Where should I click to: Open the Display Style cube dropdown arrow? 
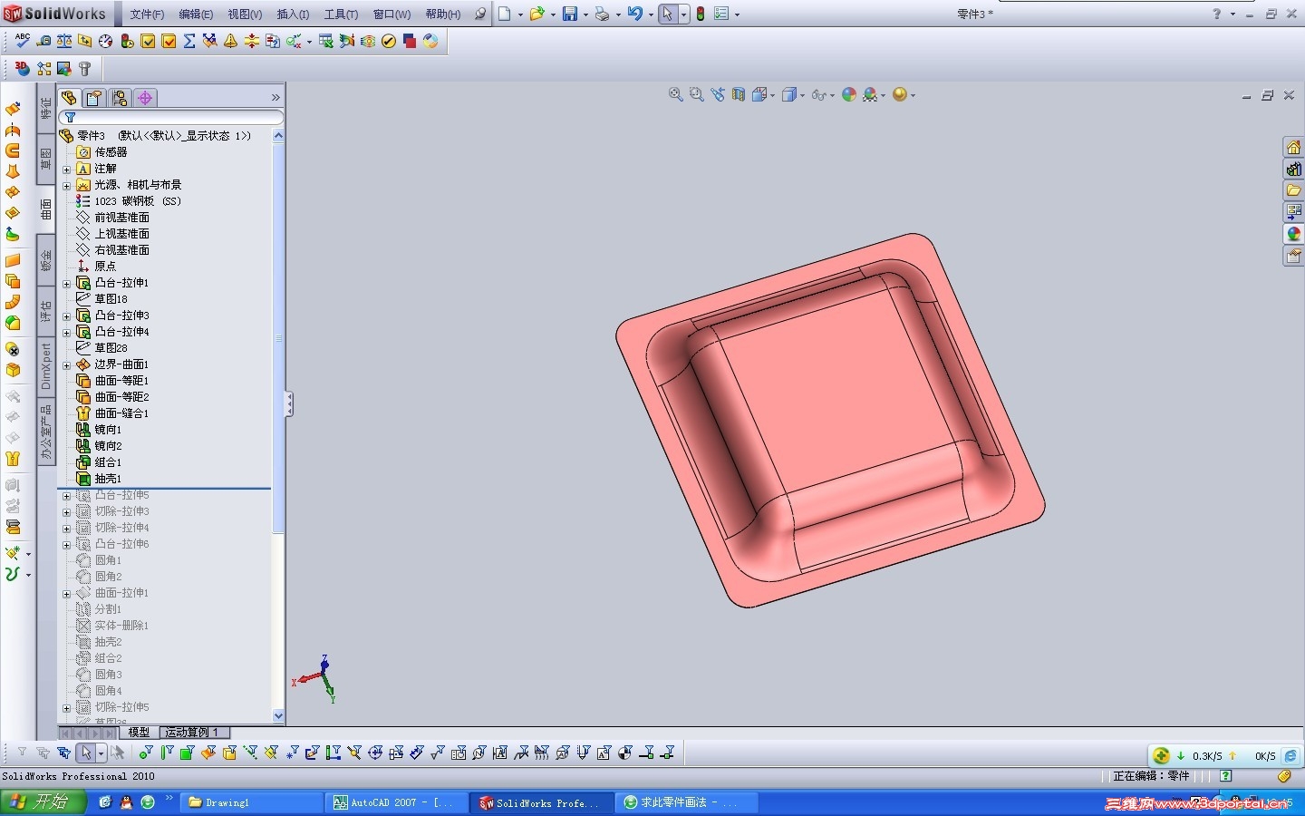(x=802, y=95)
